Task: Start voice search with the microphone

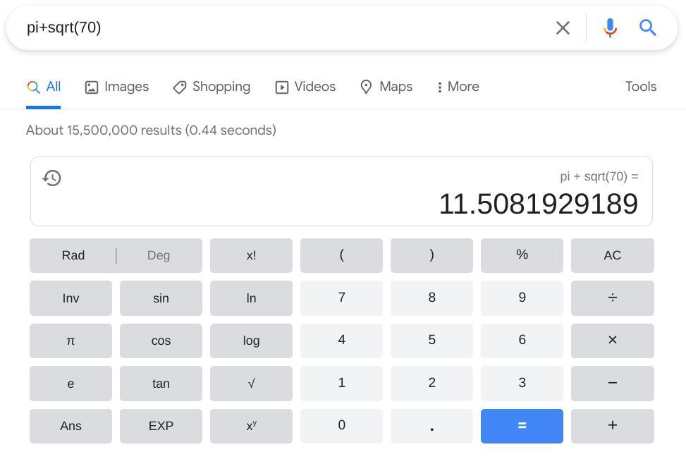Action: (610, 27)
